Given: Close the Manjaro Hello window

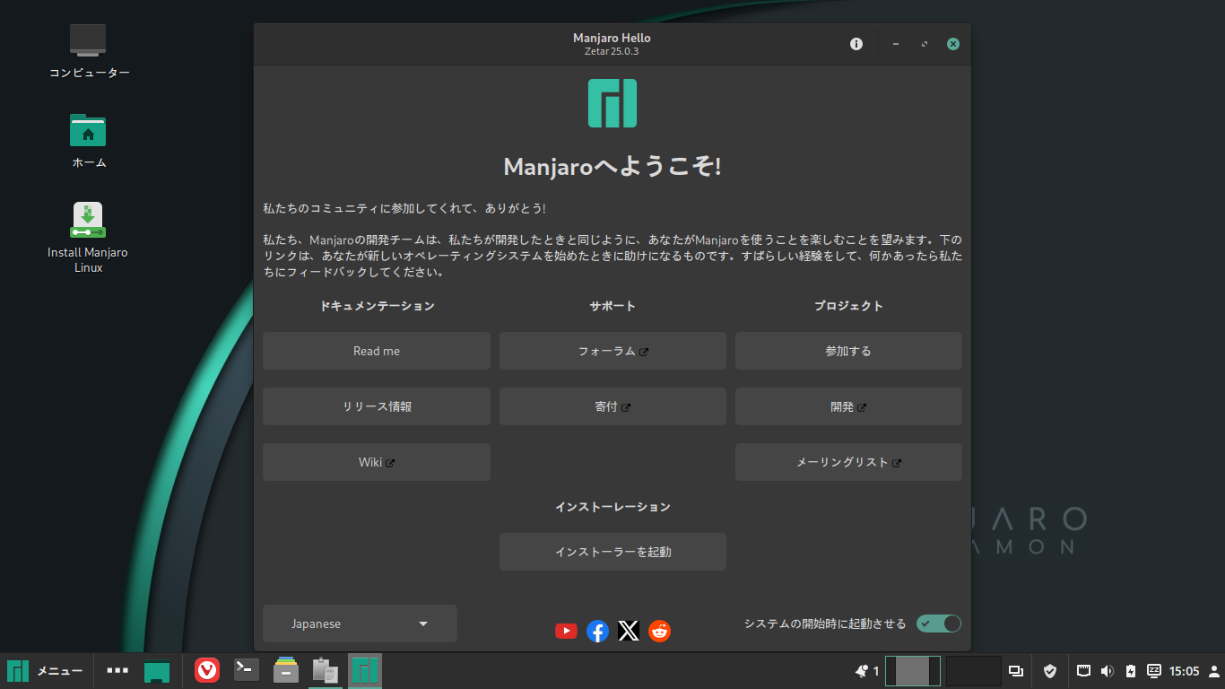Looking at the screenshot, I should pyautogui.click(x=953, y=44).
